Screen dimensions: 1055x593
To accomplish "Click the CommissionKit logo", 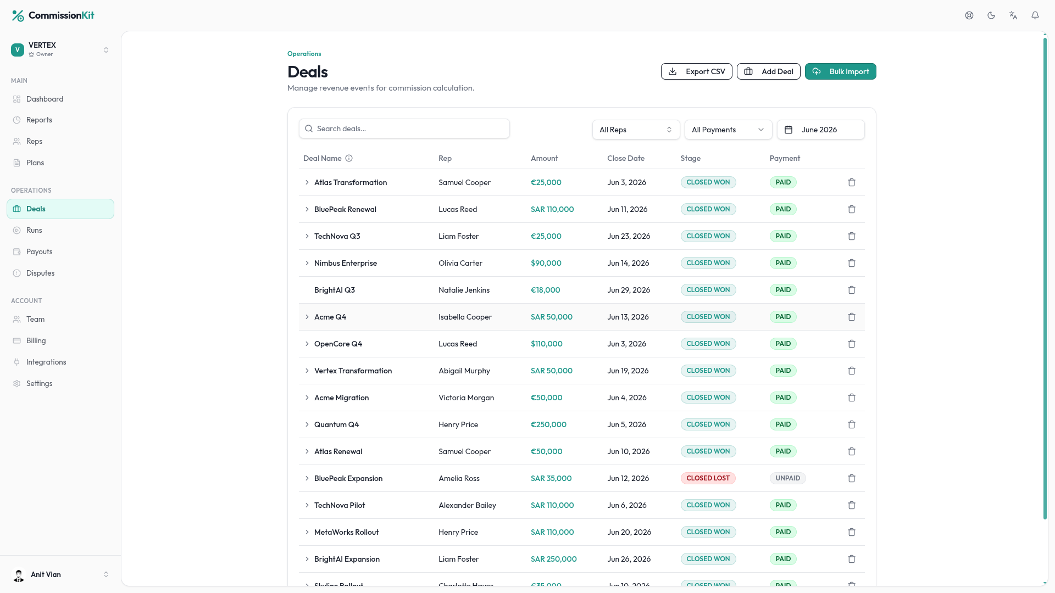I will (x=53, y=15).
